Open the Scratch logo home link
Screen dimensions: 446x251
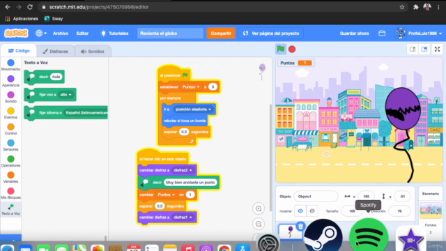pyautogui.click(x=16, y=33)
